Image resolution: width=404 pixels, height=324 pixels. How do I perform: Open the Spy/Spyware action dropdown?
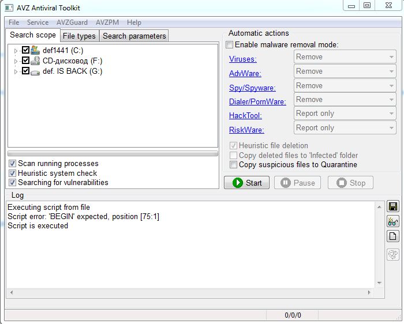click(345, 85)
